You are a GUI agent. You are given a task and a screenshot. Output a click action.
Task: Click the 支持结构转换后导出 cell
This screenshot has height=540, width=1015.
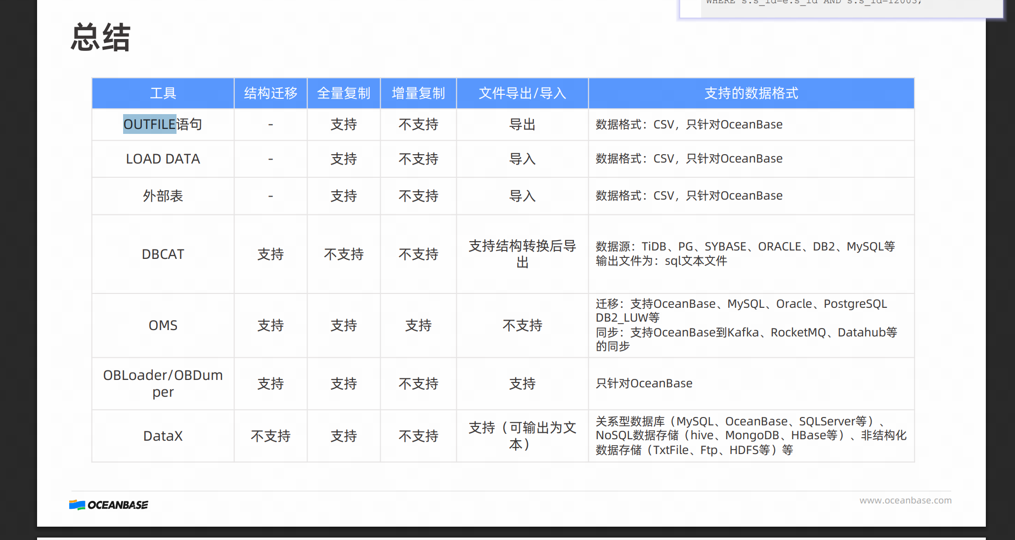click(x=522, y=254)
